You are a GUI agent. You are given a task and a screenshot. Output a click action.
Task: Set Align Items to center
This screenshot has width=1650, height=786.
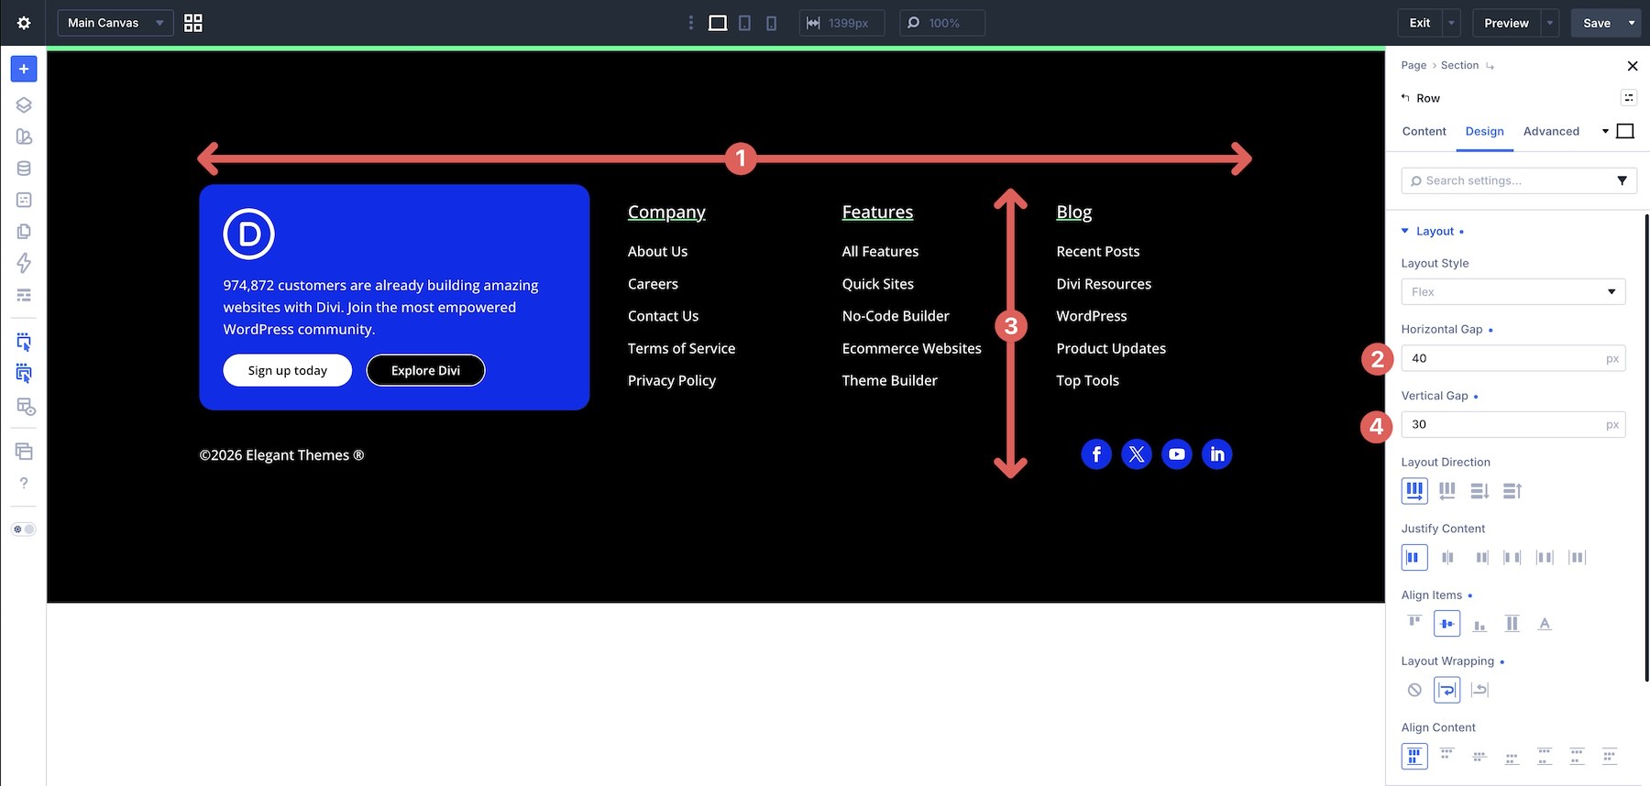[x=1446, y=624]
